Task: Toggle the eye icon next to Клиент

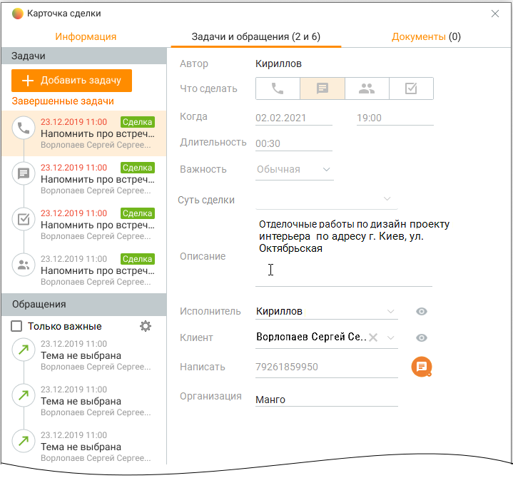Action: pos(422,337)
